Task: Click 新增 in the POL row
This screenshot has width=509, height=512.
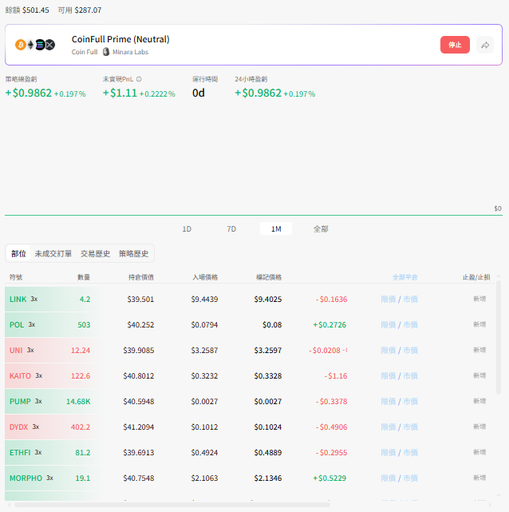Action: coord(479,324)
